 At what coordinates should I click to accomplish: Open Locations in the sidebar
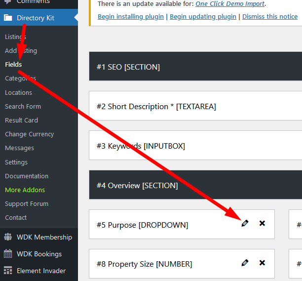[x=18, y=92]
